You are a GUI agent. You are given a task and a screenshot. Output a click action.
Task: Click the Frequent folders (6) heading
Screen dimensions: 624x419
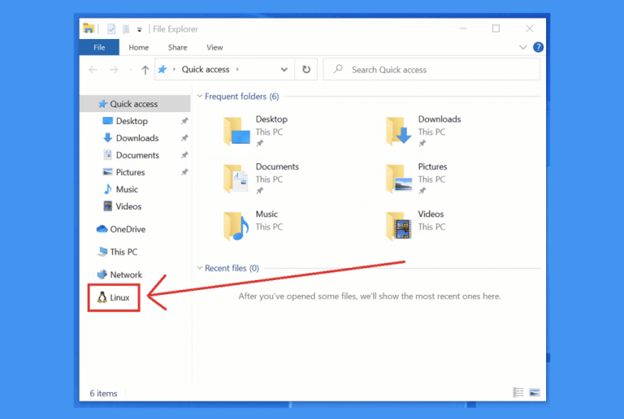[x=242, y=96]
